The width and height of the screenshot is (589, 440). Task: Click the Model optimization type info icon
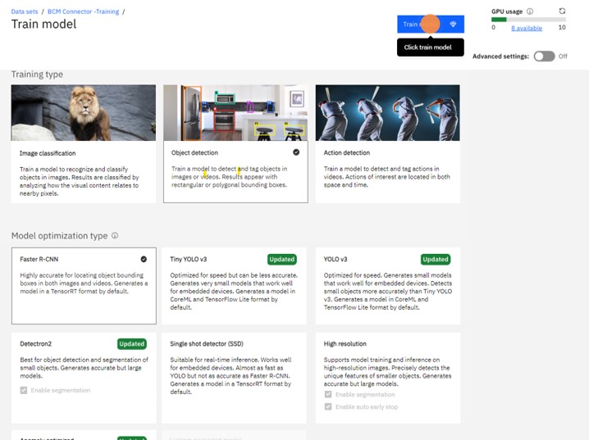[115, 236]
